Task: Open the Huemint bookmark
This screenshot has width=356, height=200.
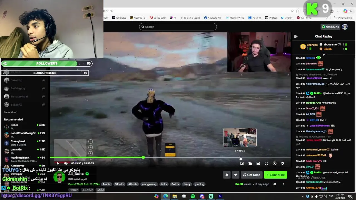Action: point(255,18)
